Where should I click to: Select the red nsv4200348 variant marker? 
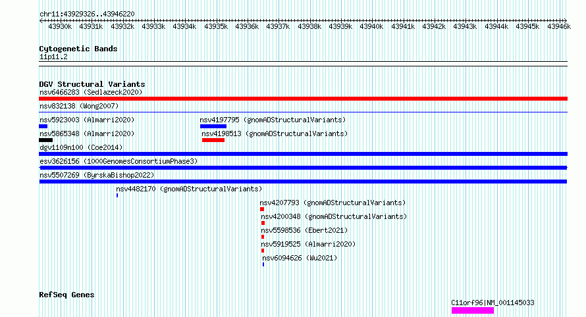tap(263, 223)
